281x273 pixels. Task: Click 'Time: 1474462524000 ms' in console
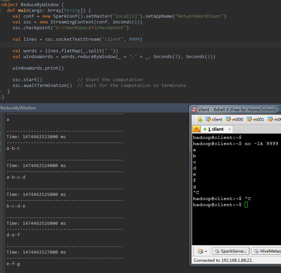(x=36, y=165)
